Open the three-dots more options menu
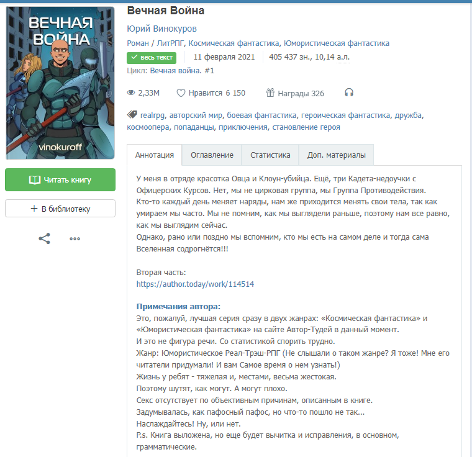 75,238
